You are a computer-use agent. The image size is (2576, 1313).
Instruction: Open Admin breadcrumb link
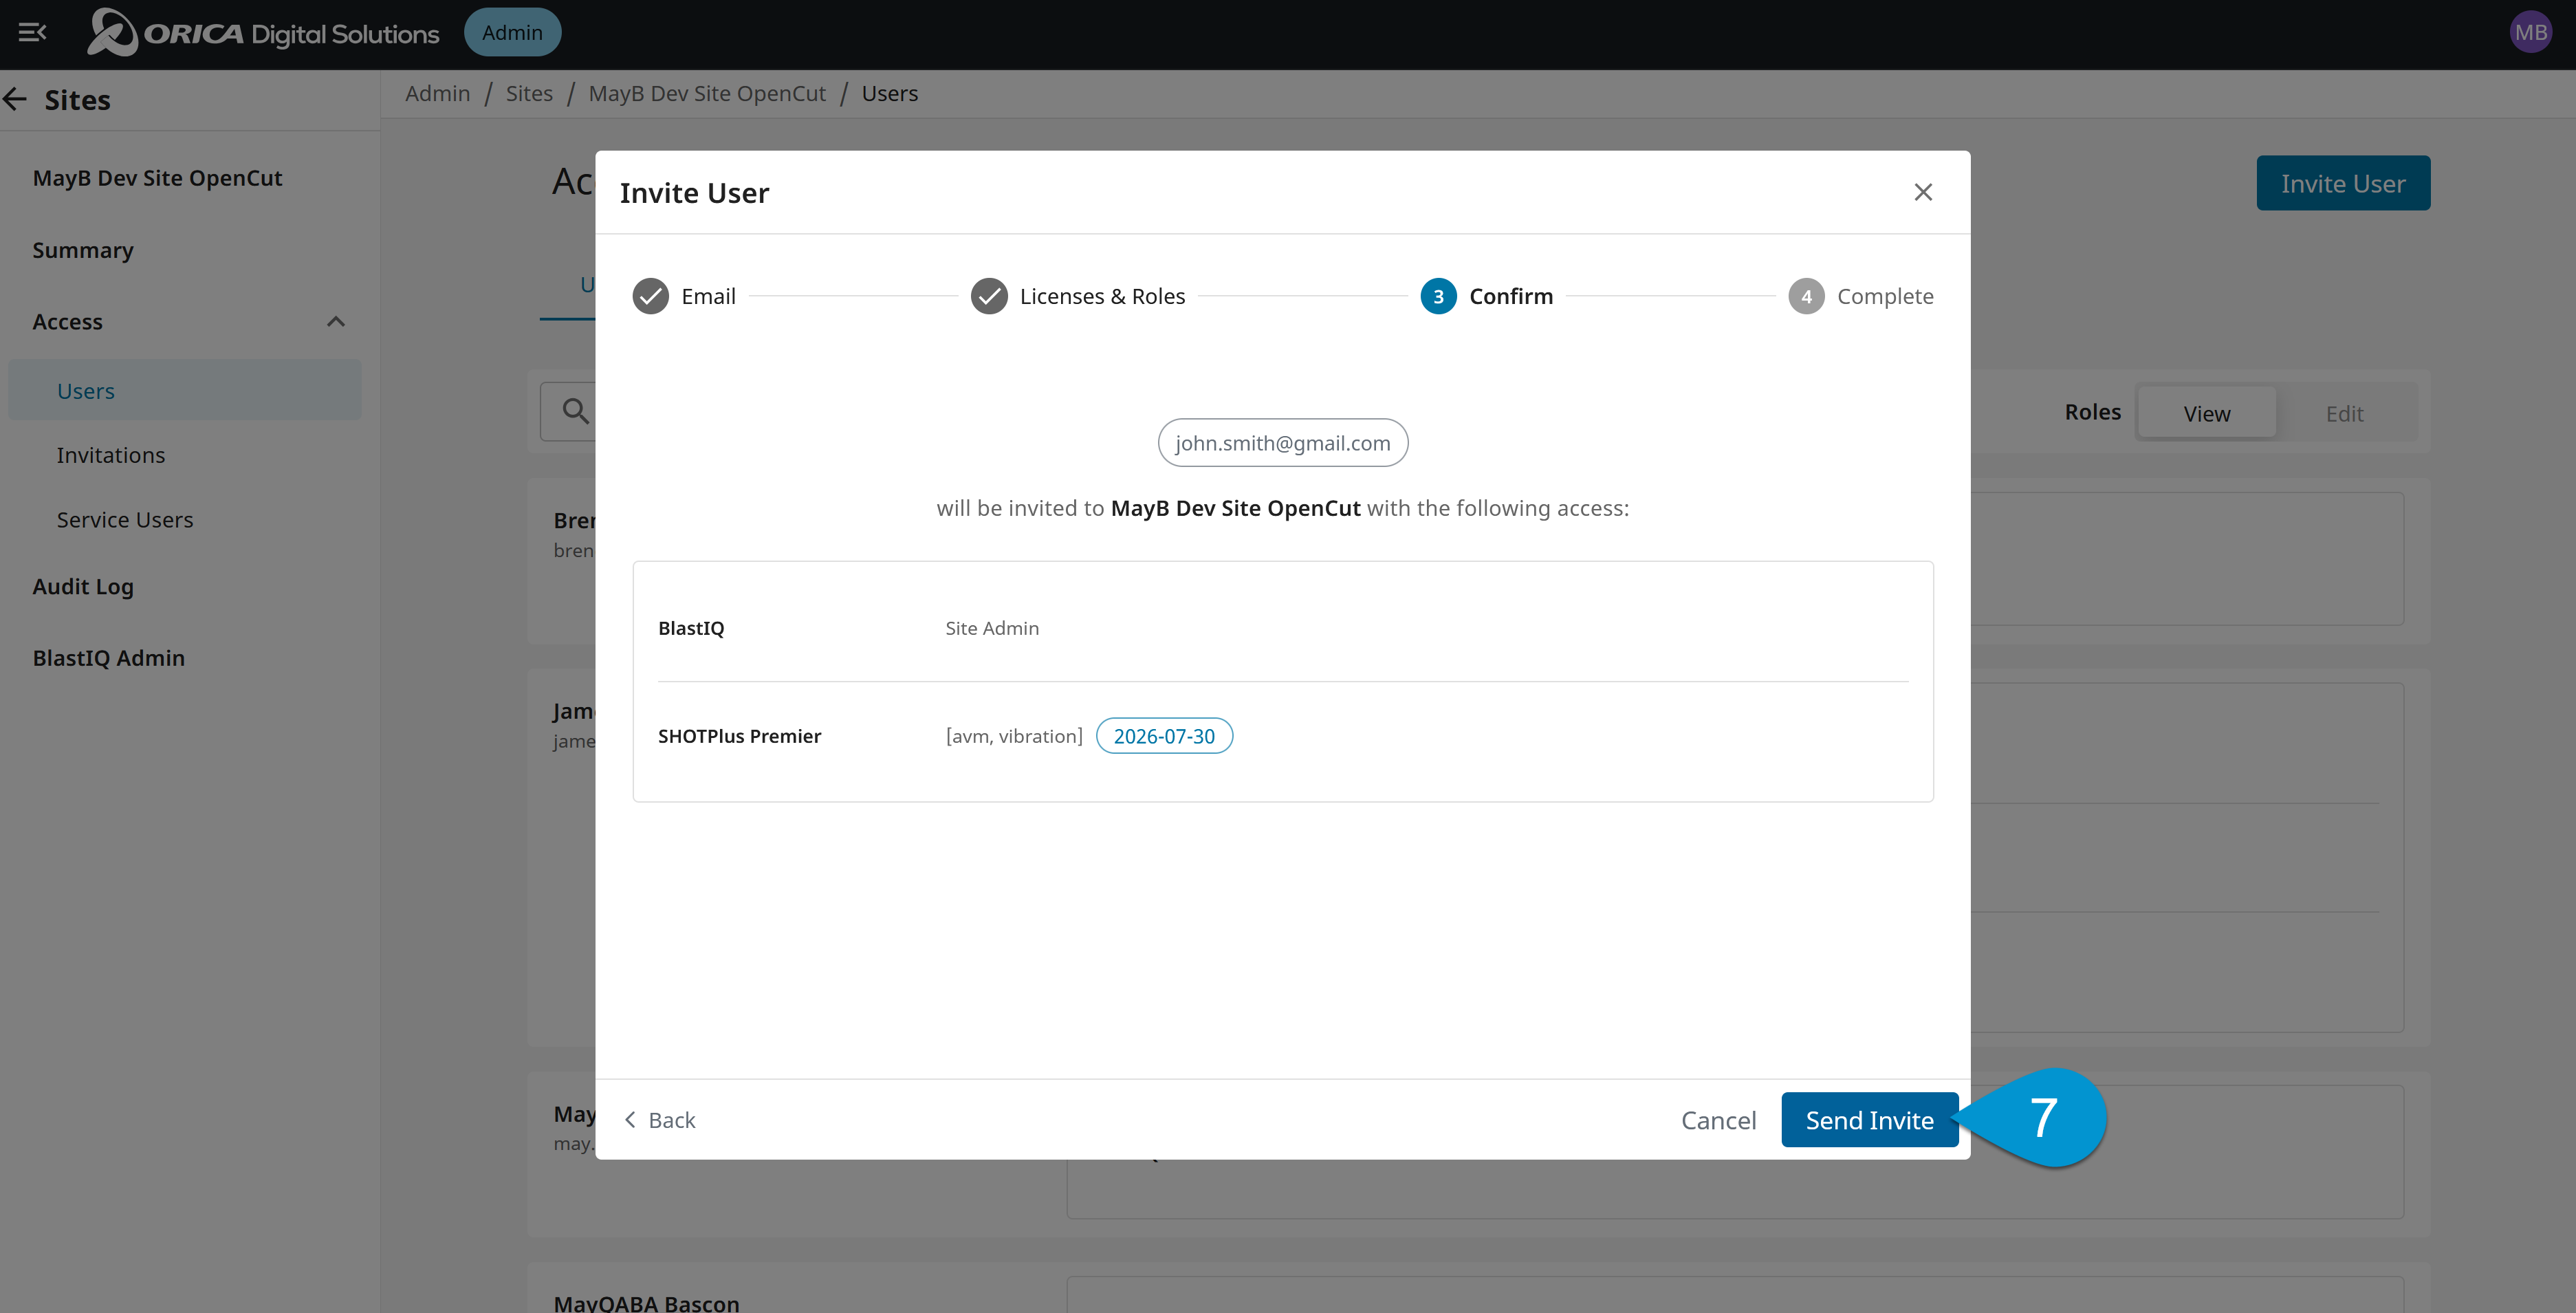tap(437, 93)
